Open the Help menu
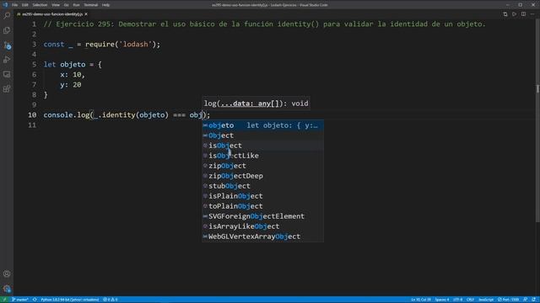The height and width of the screenshot is (303, 540). tap(105, 5)
